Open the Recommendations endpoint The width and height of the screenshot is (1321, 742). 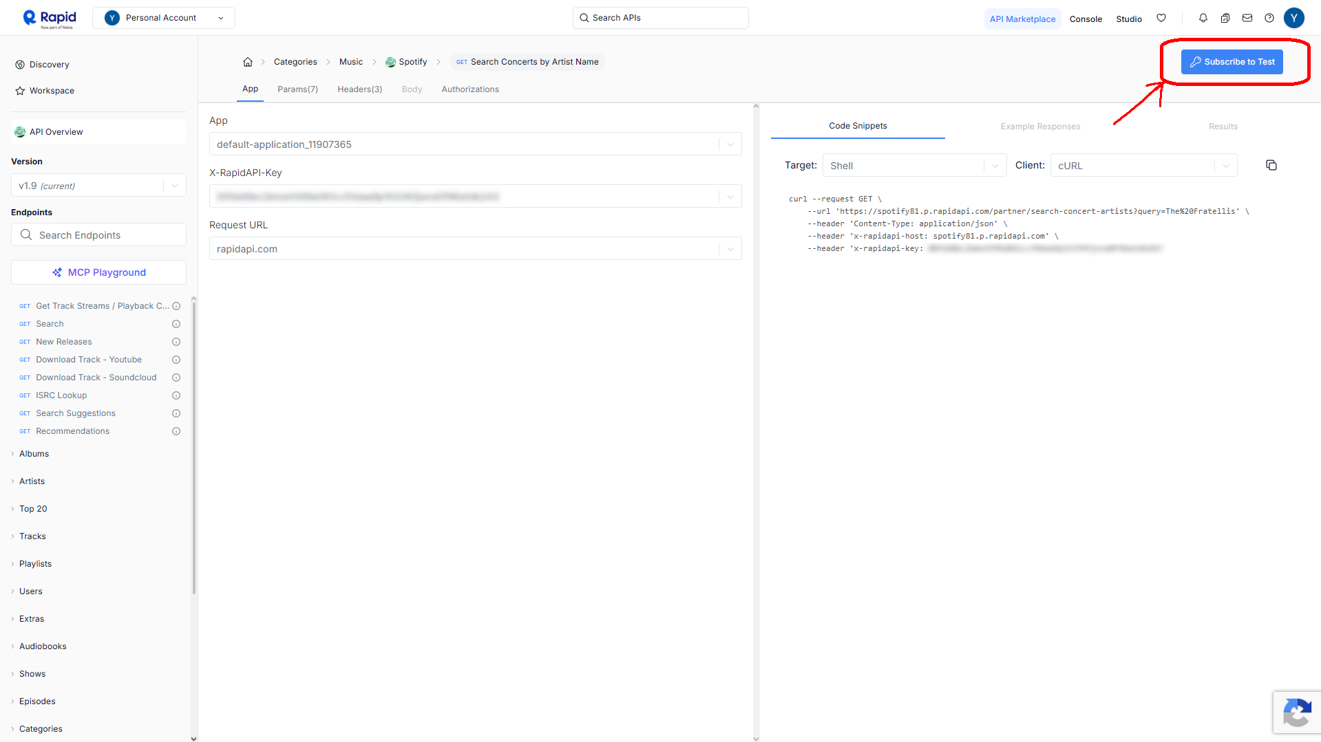(72, 431)
